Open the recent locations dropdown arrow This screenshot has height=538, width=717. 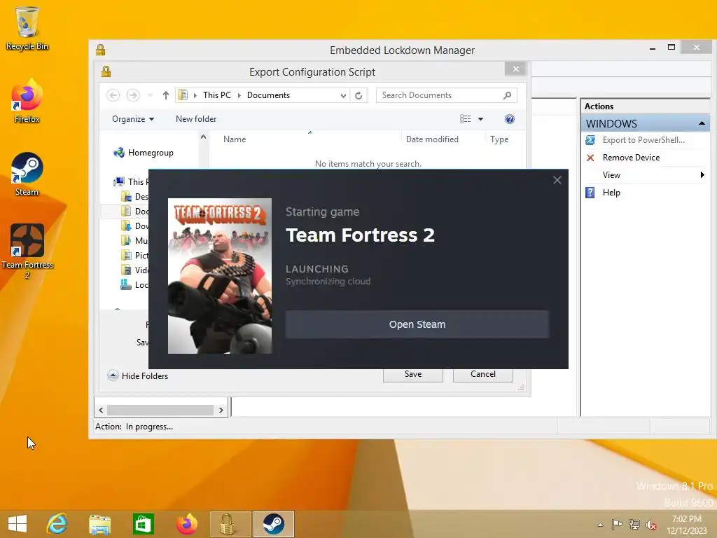tap(150, 95)
